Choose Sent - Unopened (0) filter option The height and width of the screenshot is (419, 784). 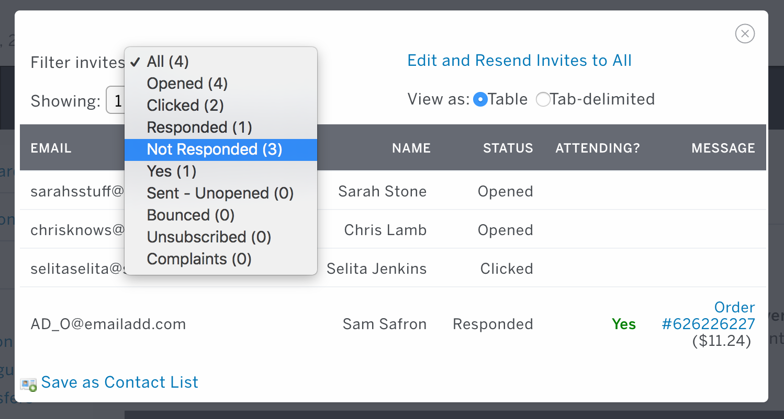click(221, 193)
